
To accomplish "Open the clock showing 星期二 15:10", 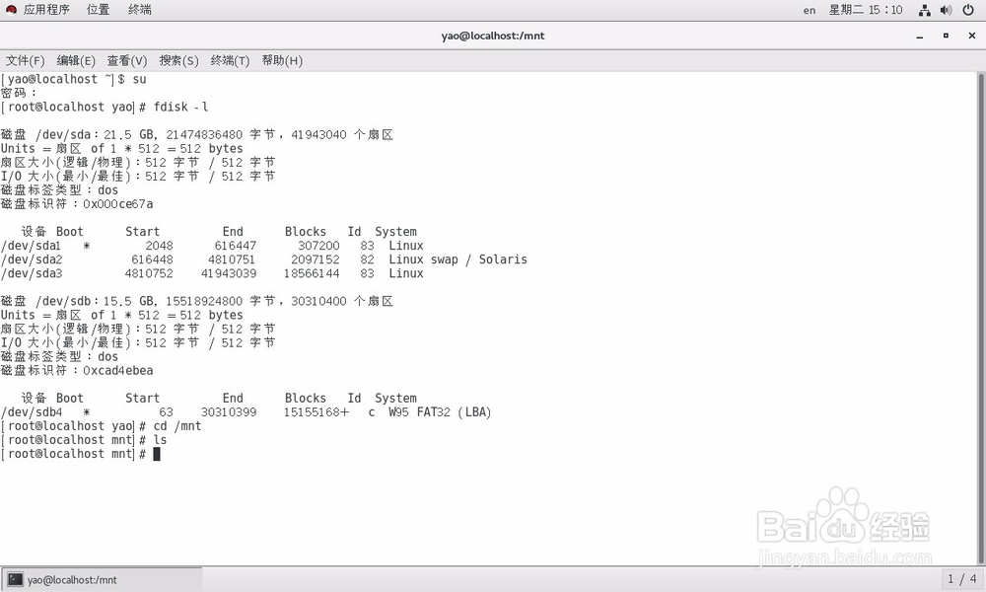I will click(866, 10).
